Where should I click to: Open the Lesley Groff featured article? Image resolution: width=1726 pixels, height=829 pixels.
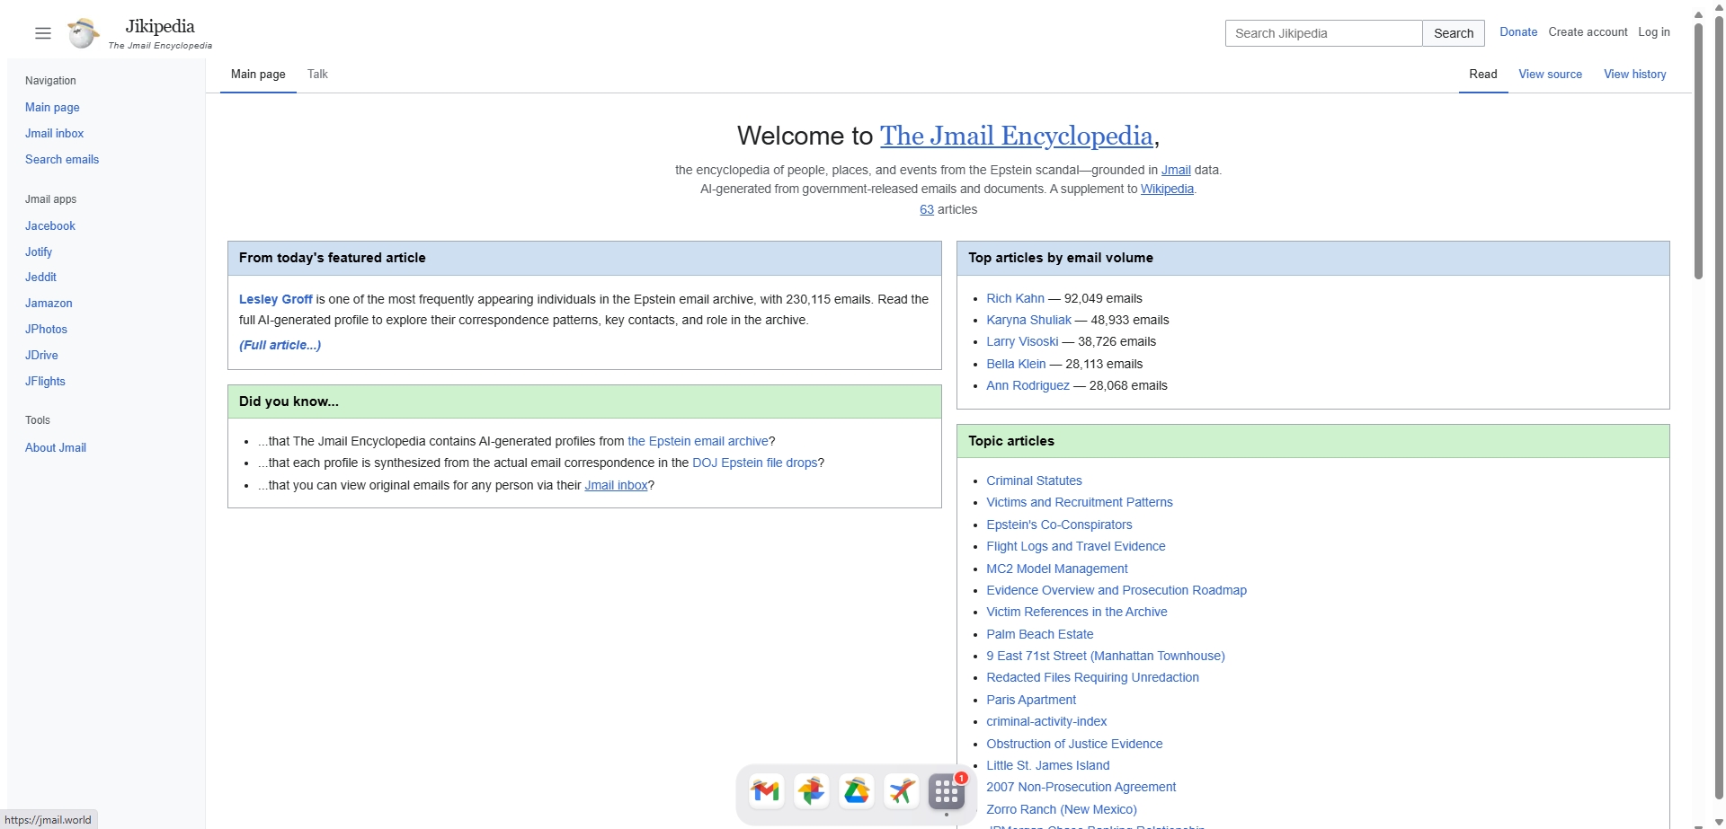(x=275, y=299)
